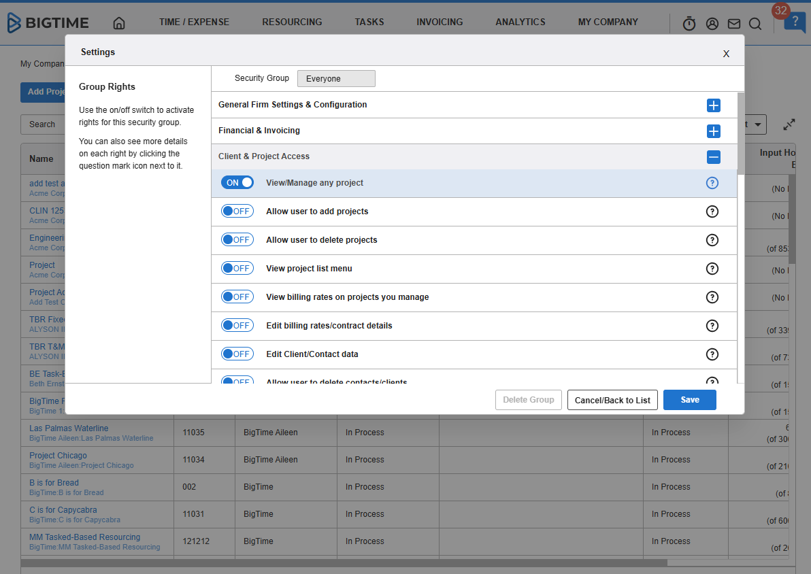
Task: Click the Add Project button
Action: pos(43,92)
